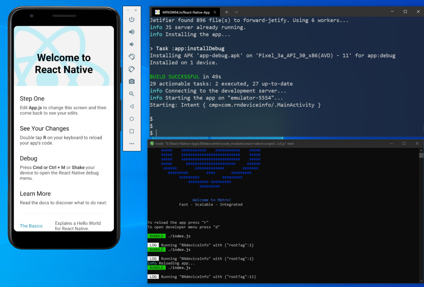Click '29 actionable tasks' line in terminal
This screenshot has height=287, width=424.
tap(221, 84)
